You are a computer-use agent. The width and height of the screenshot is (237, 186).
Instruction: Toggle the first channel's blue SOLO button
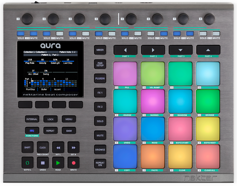20,34
